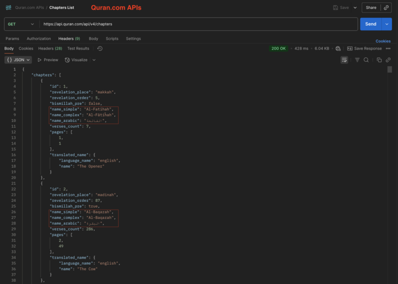Expand the Save dropdown arrow
The height and width of the screenshot is (284, 398).
[x=355, y=8]
